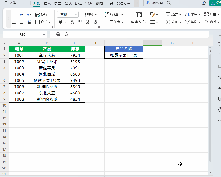Click the three-dots more menu button
This screenshot has height=177, width=221.
tap(25, 3)
